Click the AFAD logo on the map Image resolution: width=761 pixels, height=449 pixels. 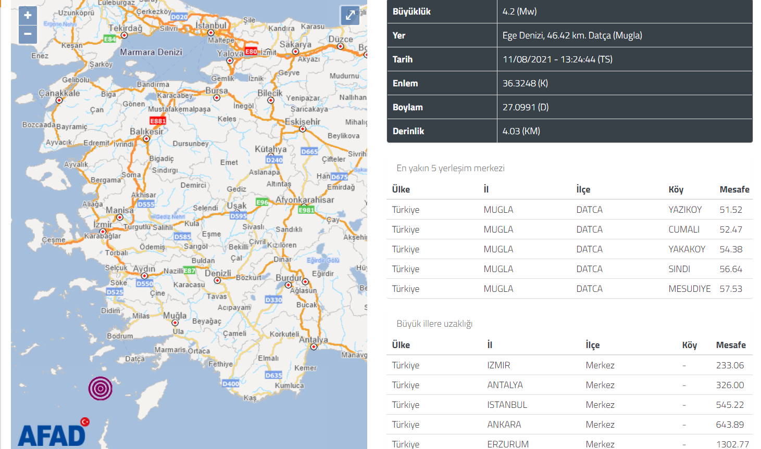pos(53,433)
